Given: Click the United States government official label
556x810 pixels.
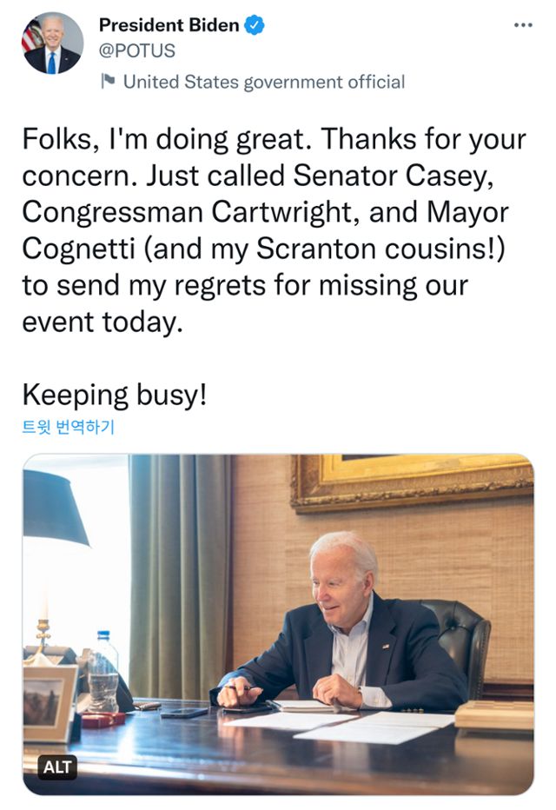Looking at the screenshot, I should 264,82.
